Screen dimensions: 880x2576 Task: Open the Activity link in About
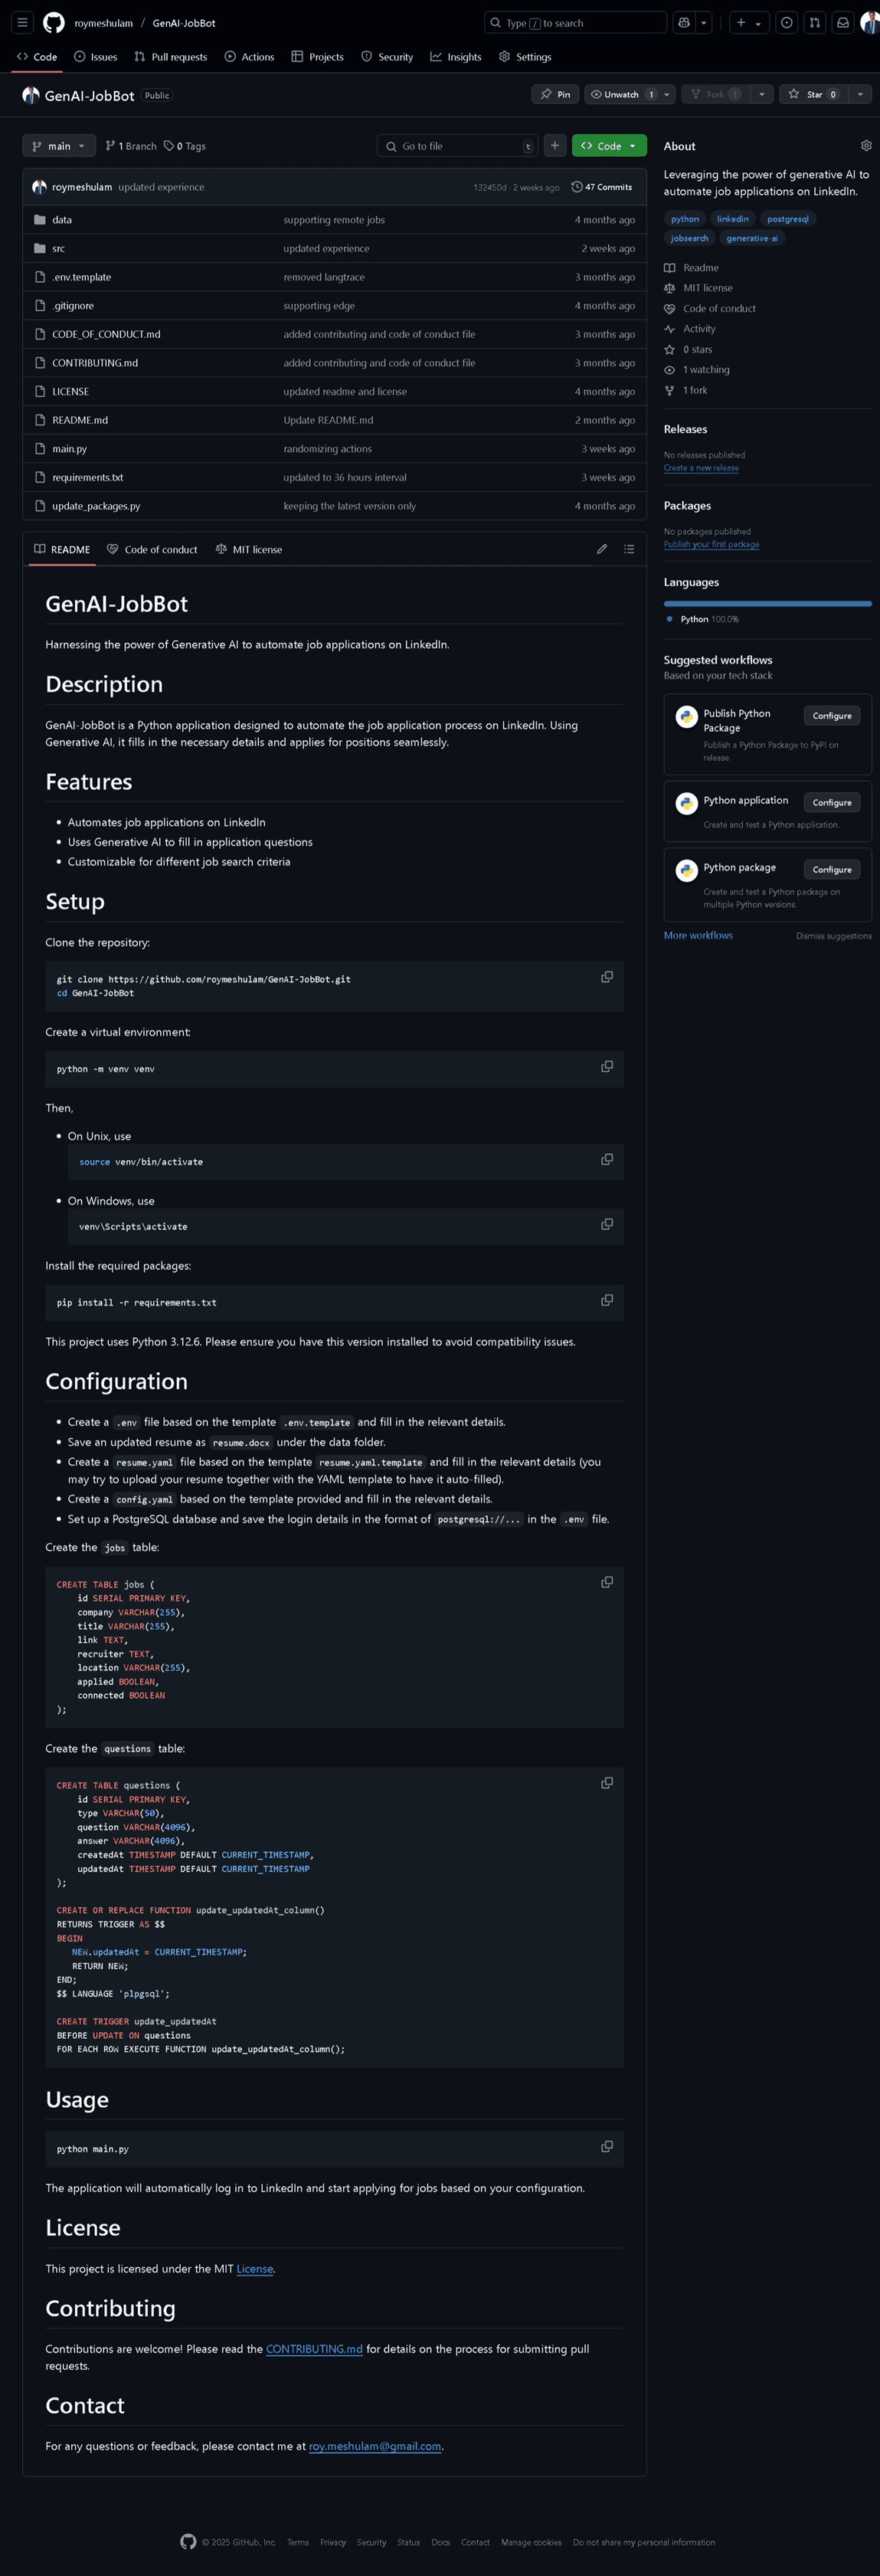(x=699, y=329)
